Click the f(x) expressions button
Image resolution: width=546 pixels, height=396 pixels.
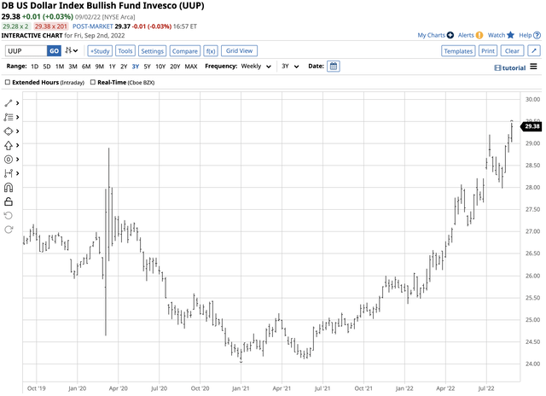[211, 51]
